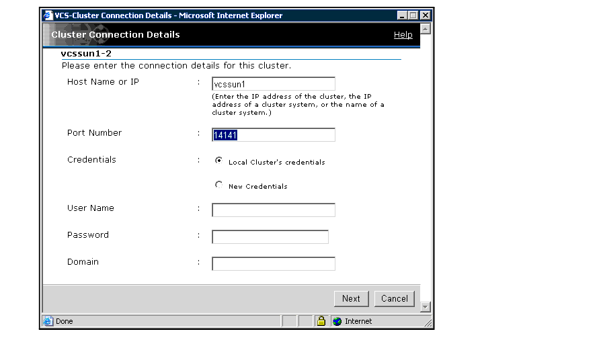Click the scrollbar up arrow
Screen dimensions: 603x348
[x=425, y=29]
